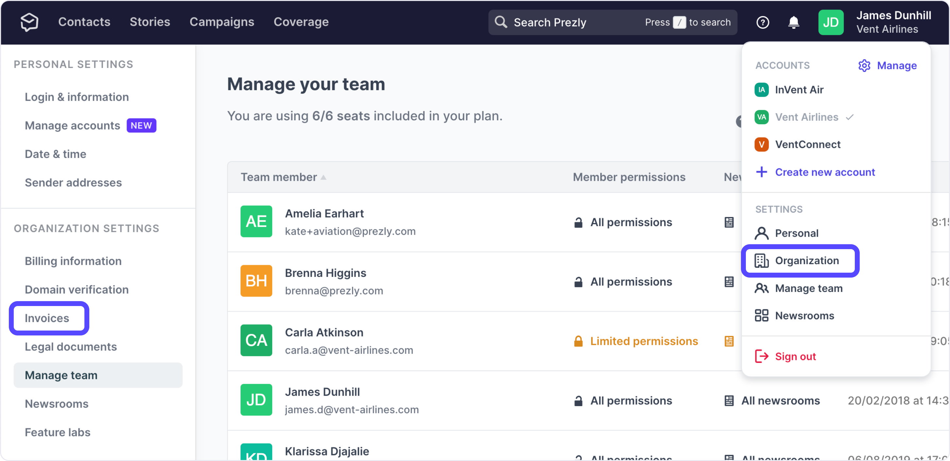
Task: Open notifications bell icon
Action: tap(794, 23)
